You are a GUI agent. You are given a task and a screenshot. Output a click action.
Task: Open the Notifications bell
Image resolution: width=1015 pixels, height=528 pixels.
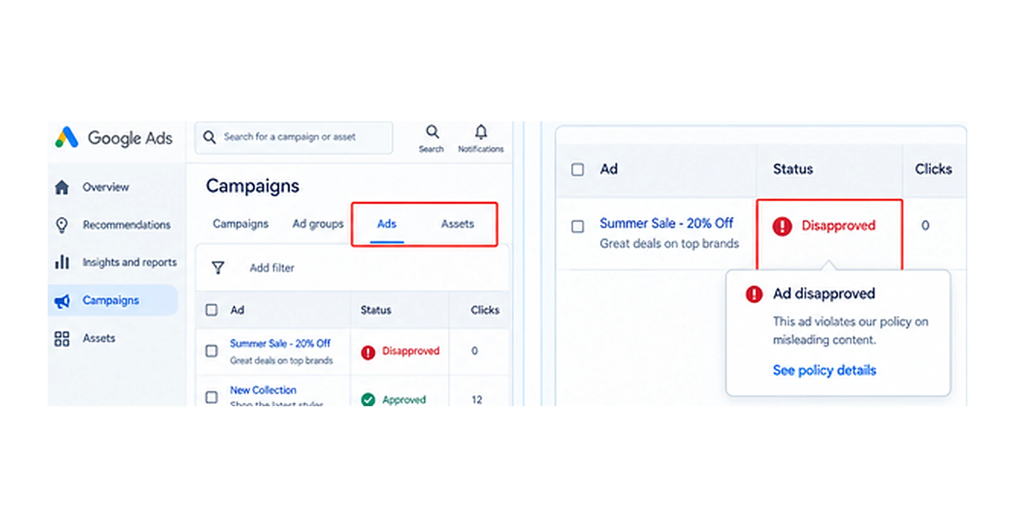pyautogui.click(x=481, y=132)
